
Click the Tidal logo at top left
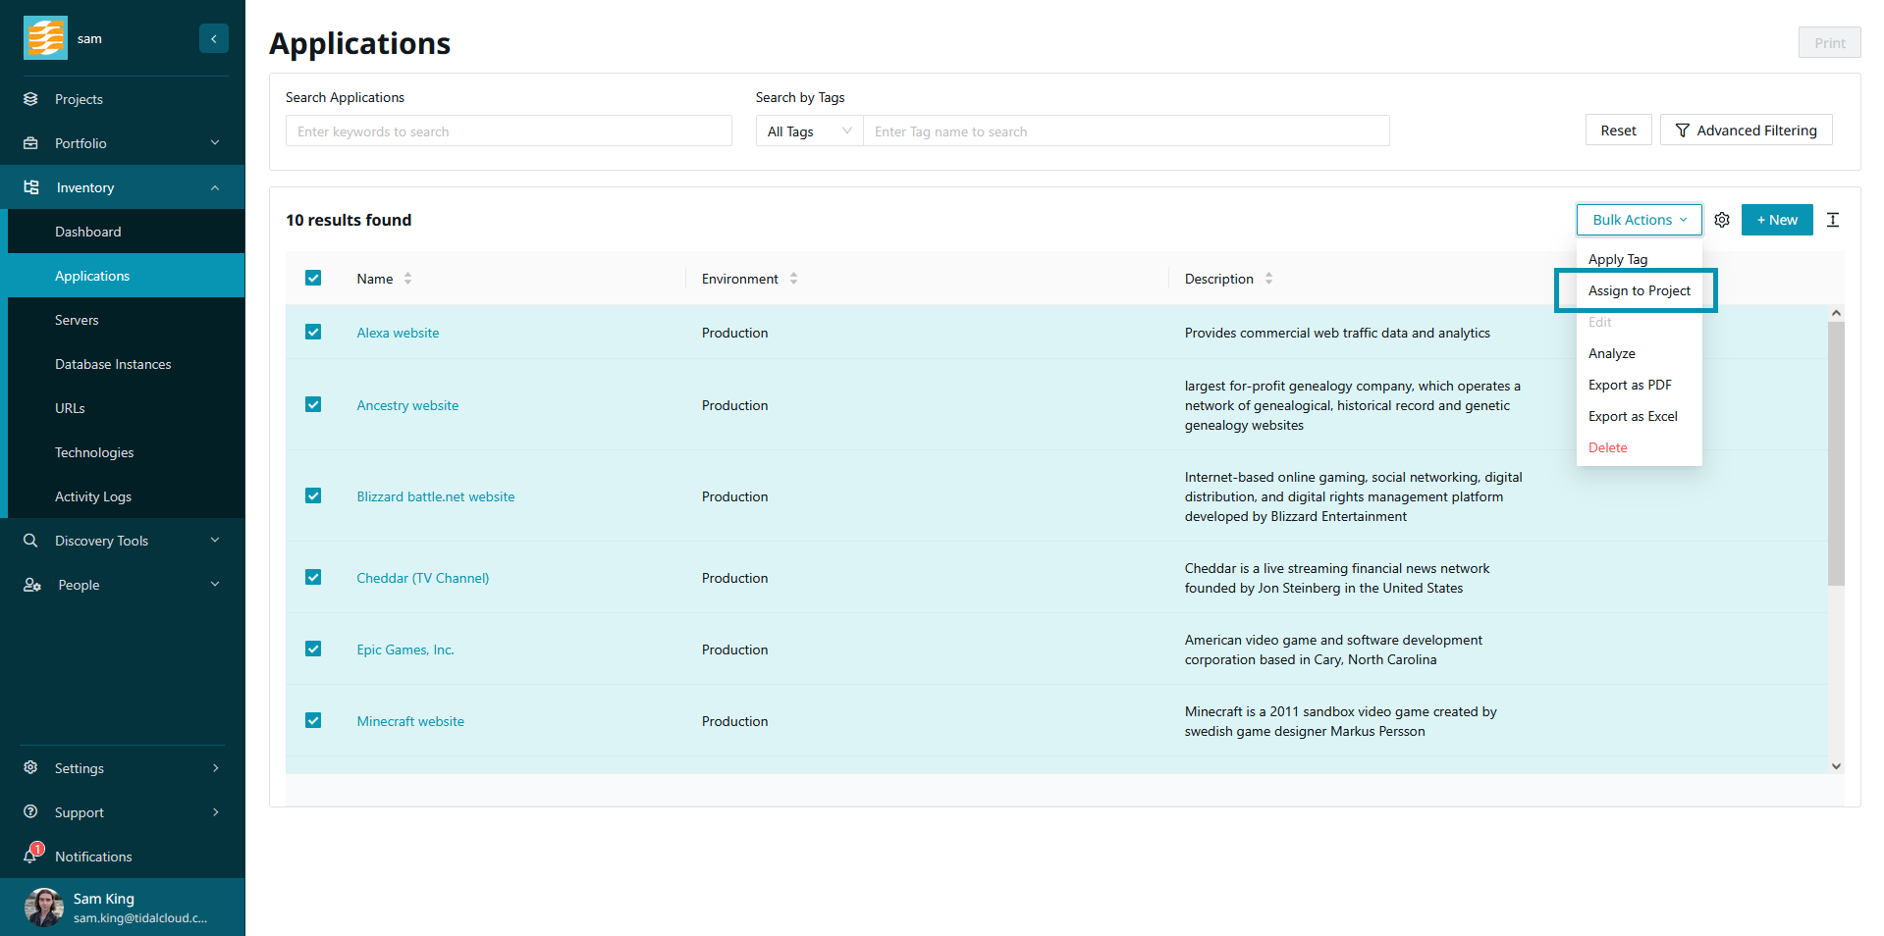tap(45, 38)
